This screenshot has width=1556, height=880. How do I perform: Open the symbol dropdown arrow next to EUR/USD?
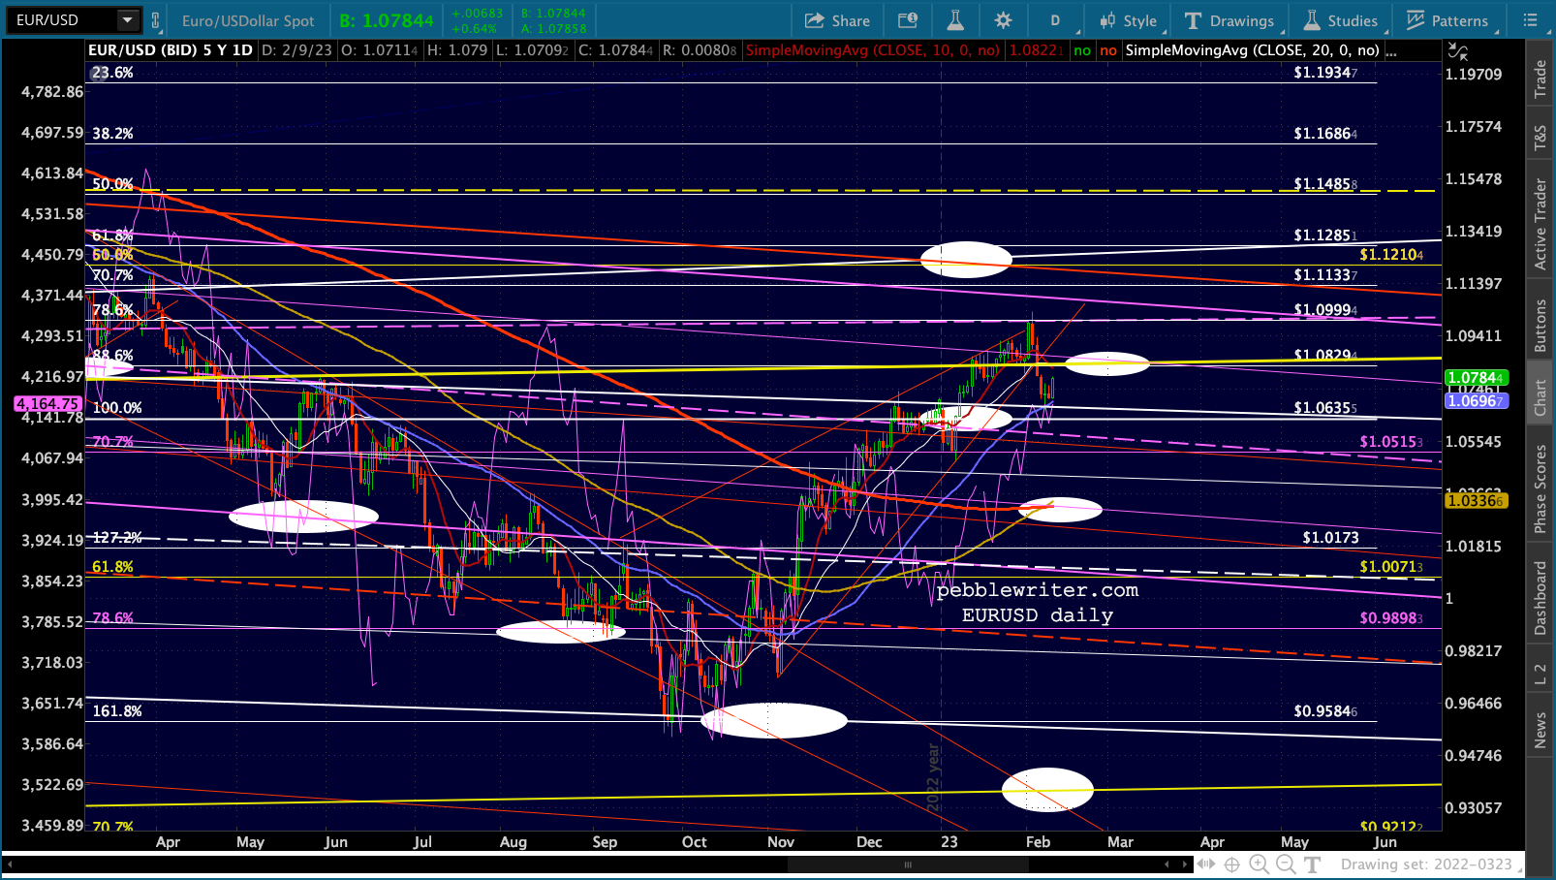point(128,20)
